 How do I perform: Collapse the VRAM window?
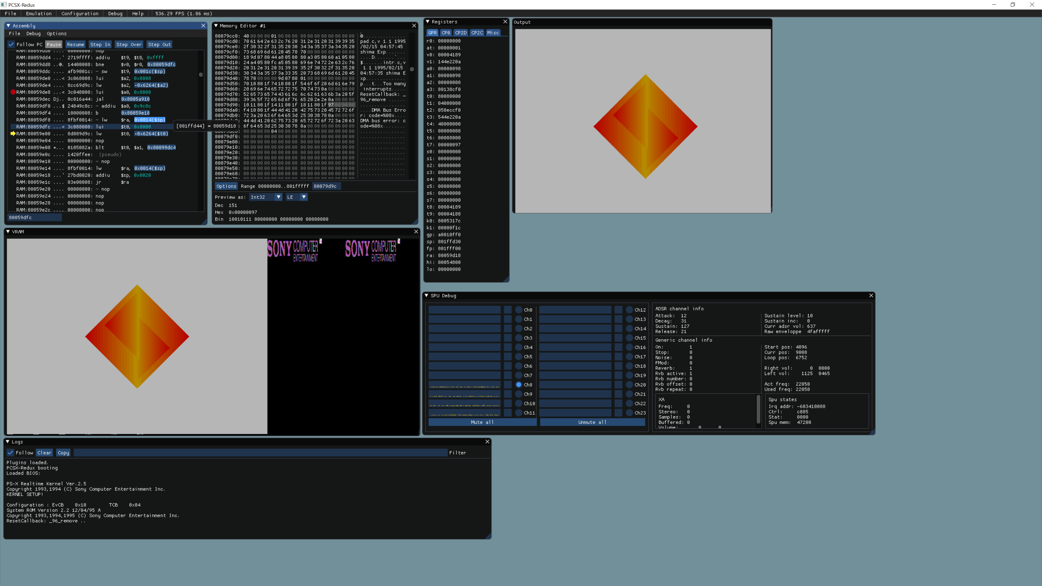[x=8, y=231]
